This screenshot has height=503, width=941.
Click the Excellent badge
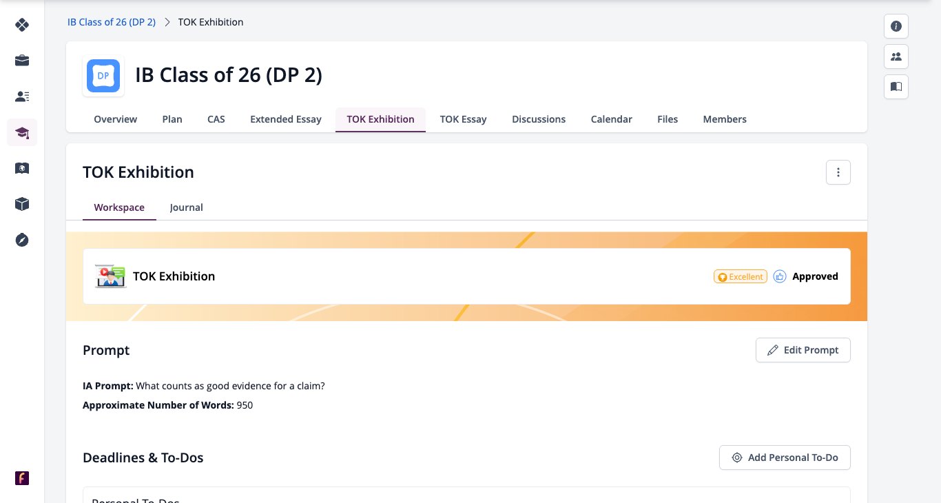pyautogui.click(x=741, y=276)
